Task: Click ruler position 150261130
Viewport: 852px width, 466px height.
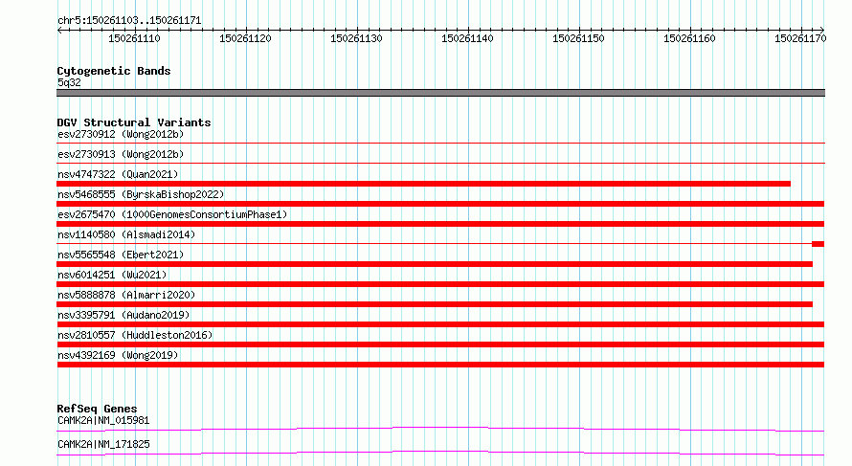Action: pos(356,38)
